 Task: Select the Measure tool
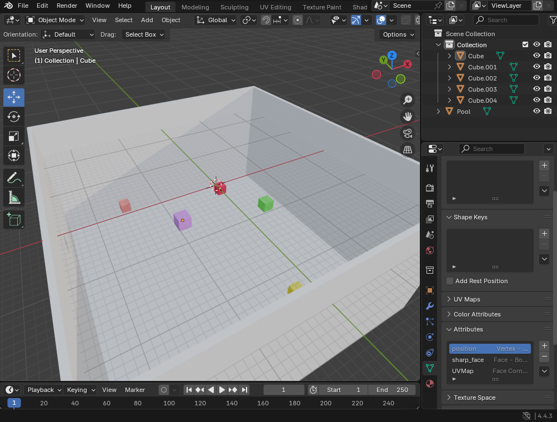(x=14, y=198)
